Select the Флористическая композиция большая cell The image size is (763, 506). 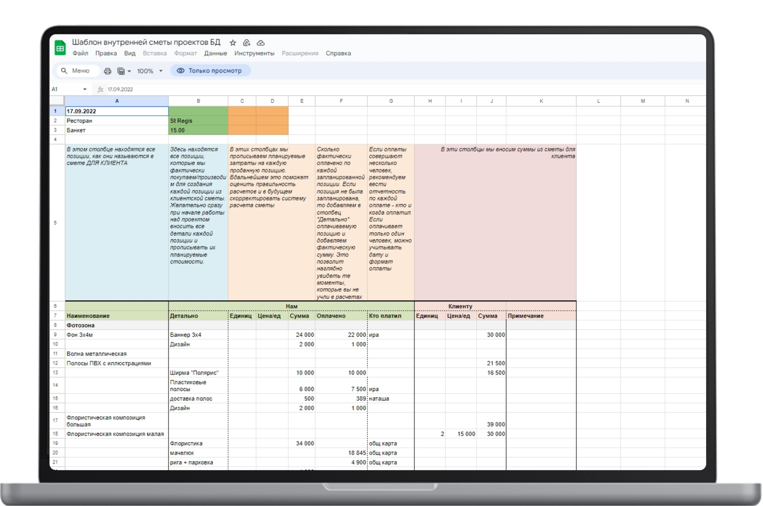point(117,421)
